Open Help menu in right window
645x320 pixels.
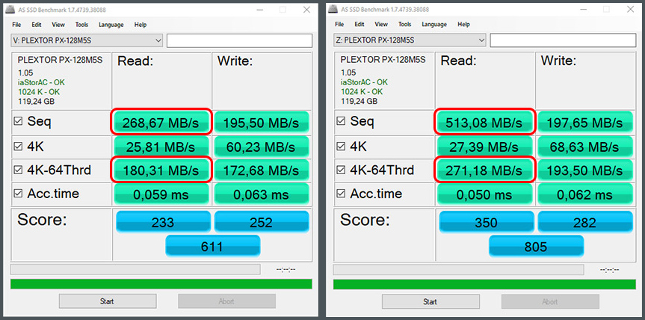pos(463,25)
